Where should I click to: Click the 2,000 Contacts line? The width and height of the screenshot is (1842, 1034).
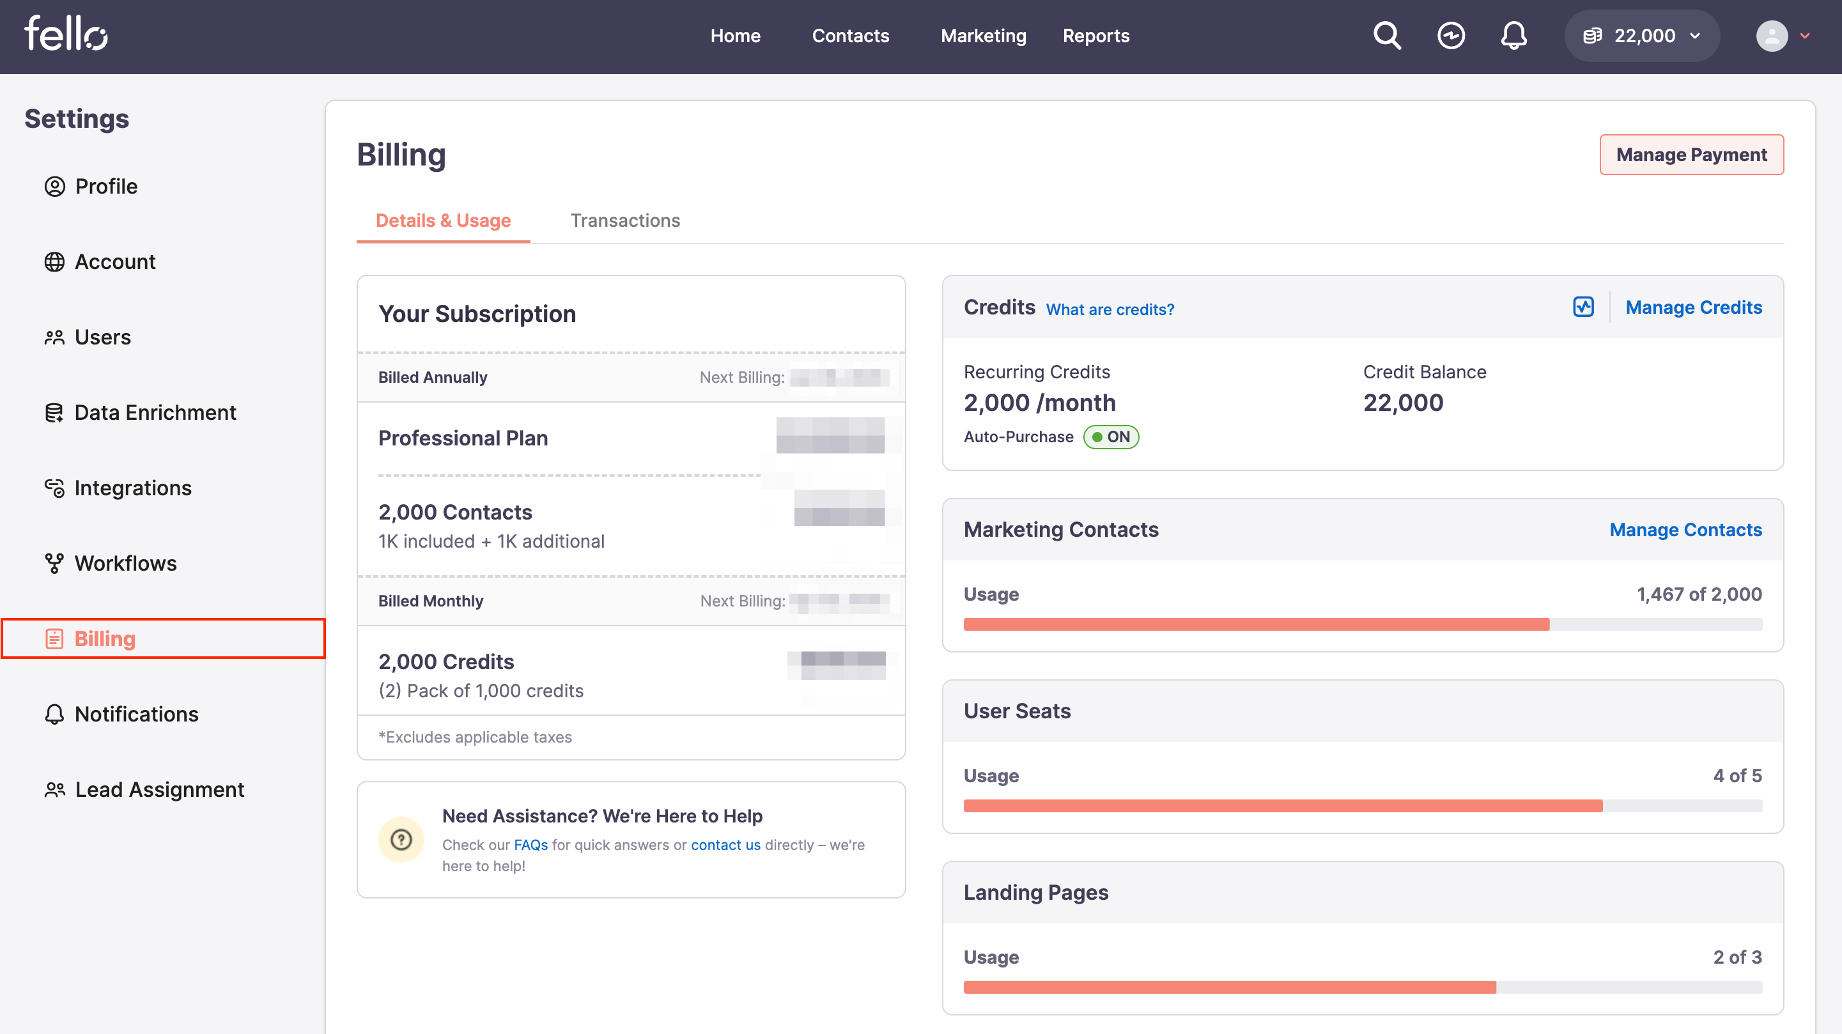pyautogui.click(x=456, y=512)
